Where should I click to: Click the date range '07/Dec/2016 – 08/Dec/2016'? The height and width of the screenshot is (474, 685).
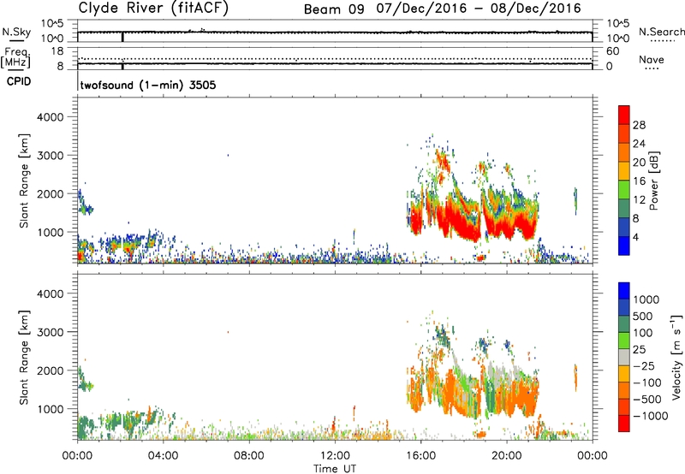479,9
